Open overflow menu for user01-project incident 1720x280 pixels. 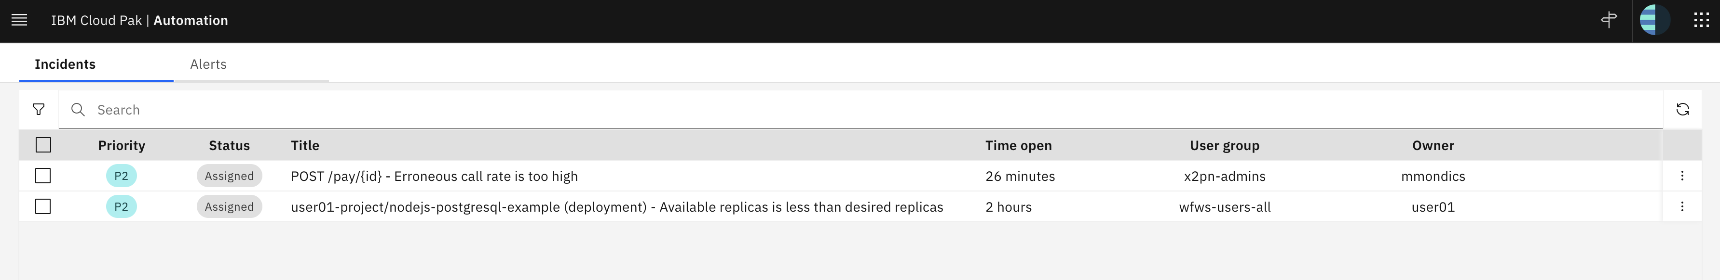[x=1682, y=207]
